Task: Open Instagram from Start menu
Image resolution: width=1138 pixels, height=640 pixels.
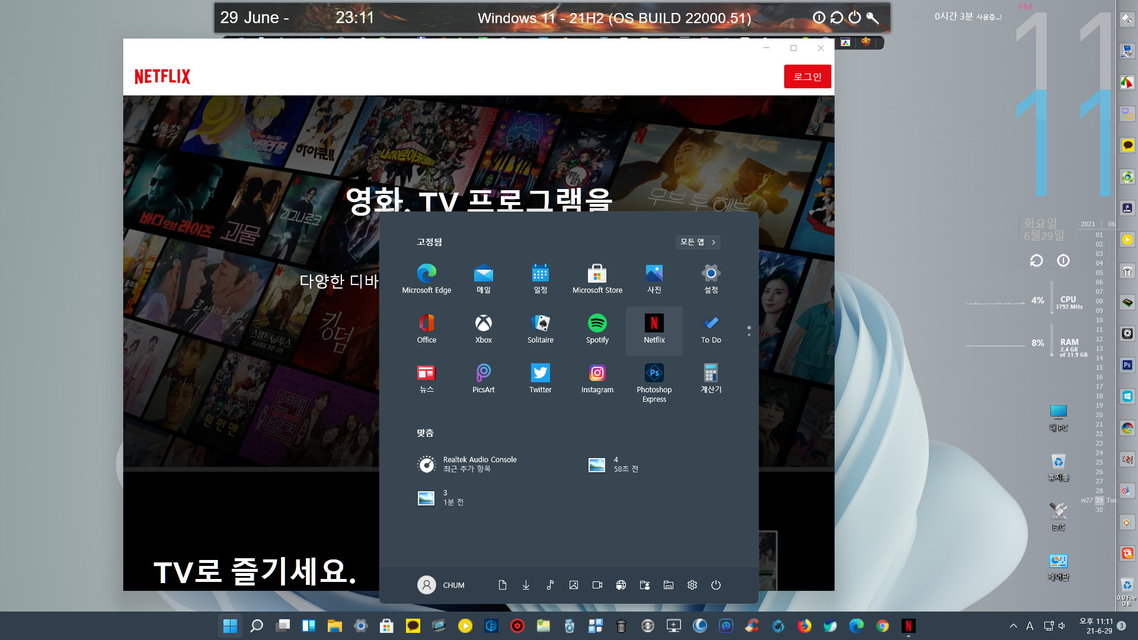Action: (597, 379)
